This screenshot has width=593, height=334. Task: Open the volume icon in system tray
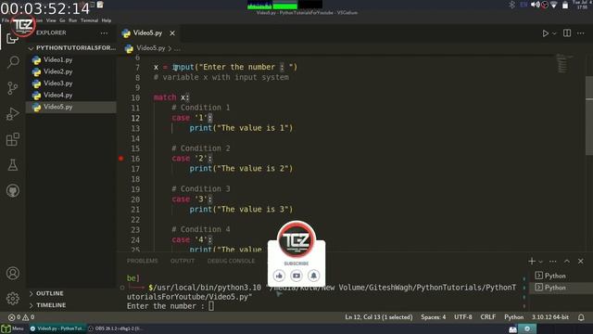tap(536, 5)
